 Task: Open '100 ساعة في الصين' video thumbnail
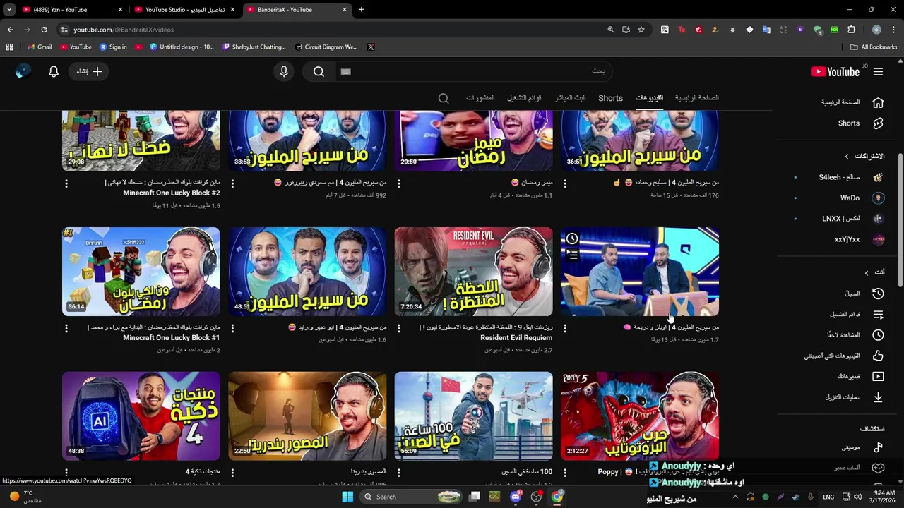[x=473, y=416]
